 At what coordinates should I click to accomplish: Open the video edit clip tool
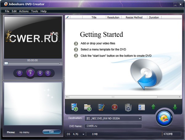[x=101, y=107]
